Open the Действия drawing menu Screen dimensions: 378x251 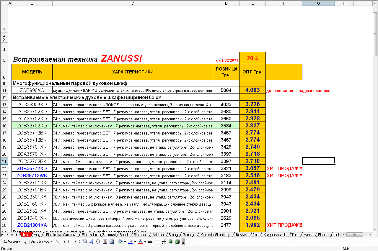[x=12, y=242]
